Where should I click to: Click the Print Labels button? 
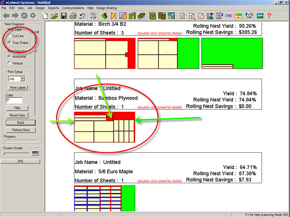coord(18,88)
